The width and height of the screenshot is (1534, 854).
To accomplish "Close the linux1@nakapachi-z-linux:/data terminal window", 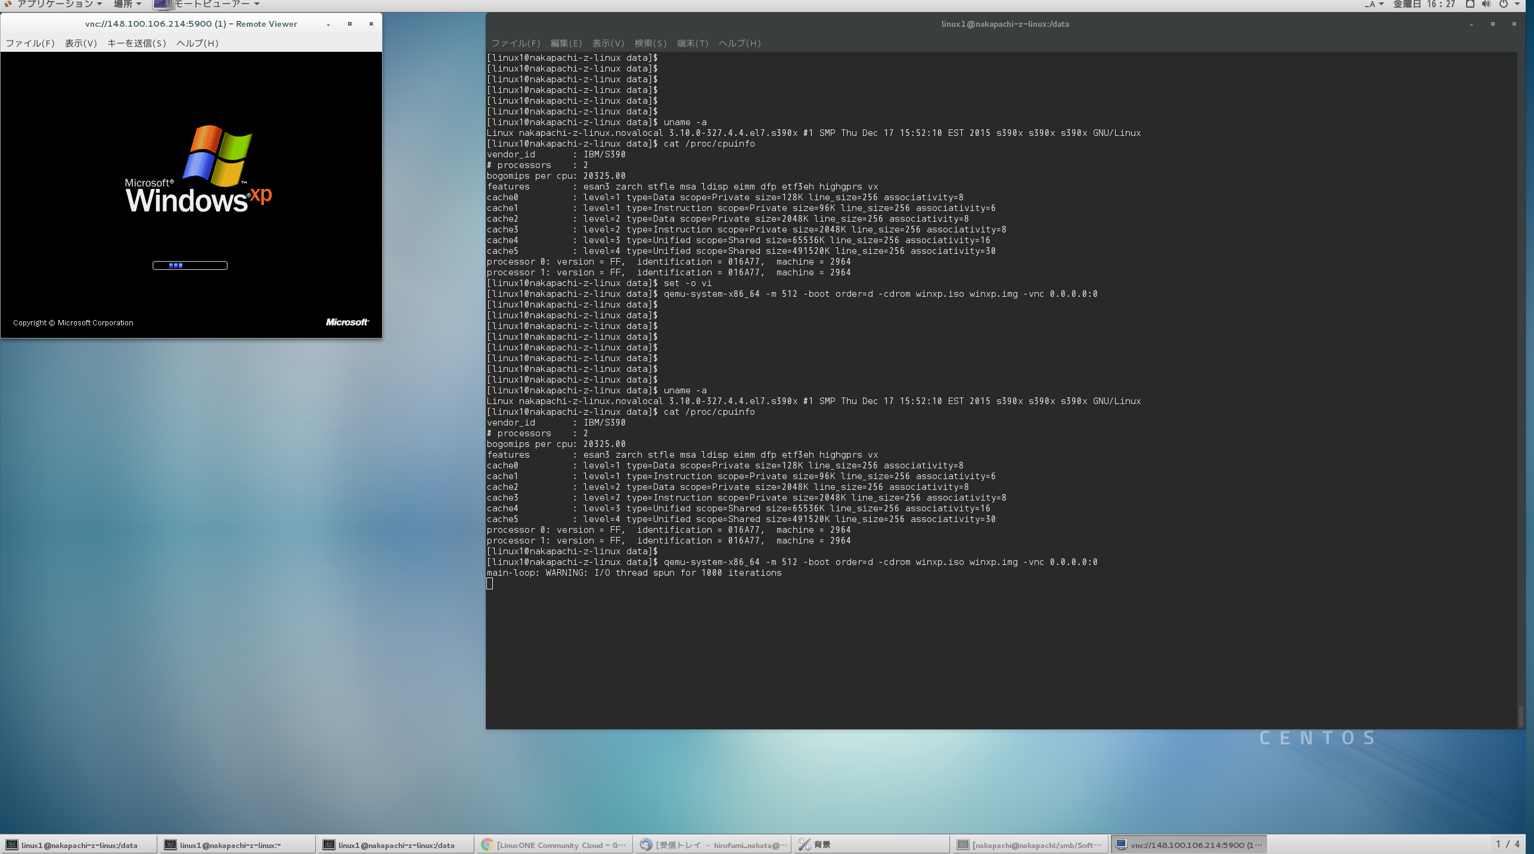I will 1514,24.
